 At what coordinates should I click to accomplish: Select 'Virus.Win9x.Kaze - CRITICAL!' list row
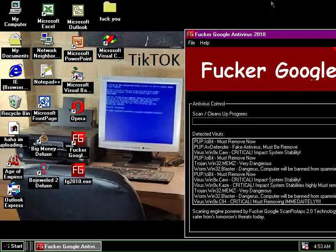click(265, 185)
